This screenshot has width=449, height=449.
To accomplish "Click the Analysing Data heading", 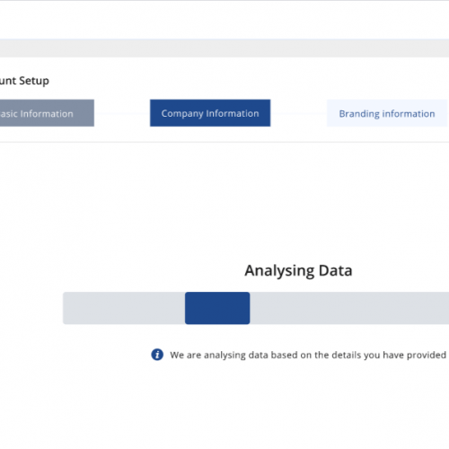I will pyautogui.click(x=298, y=270).
